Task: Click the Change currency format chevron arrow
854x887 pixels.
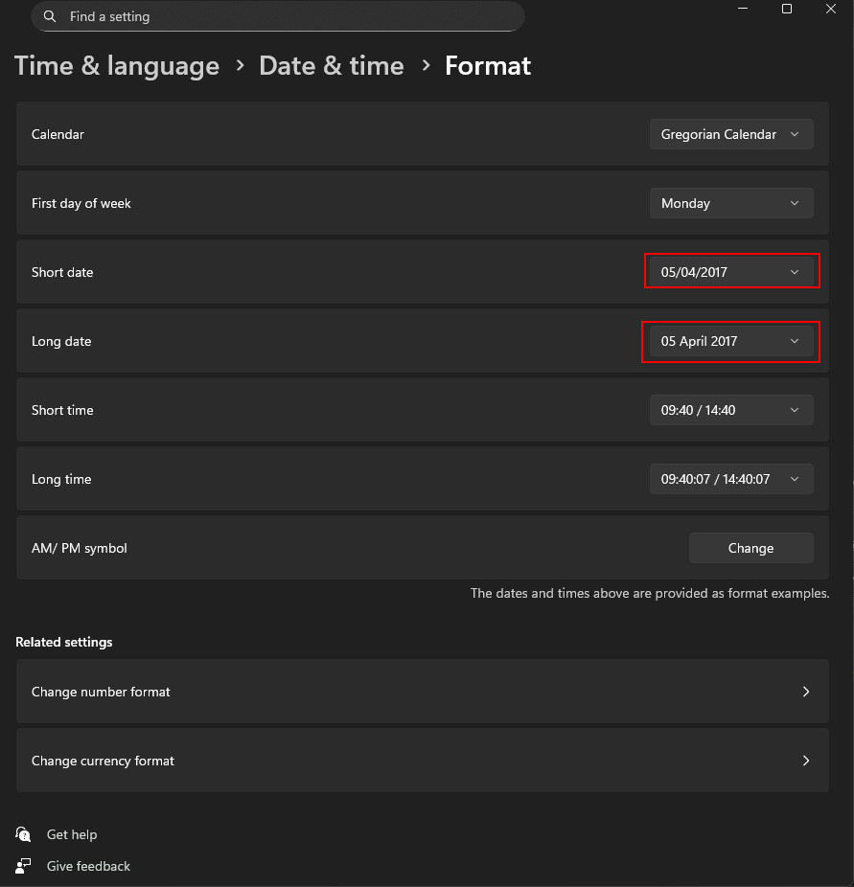Action: tap(806, 761)
